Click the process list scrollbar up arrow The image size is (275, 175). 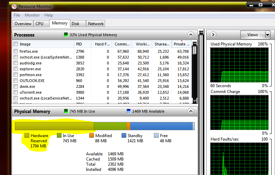(x=194, y=43)
